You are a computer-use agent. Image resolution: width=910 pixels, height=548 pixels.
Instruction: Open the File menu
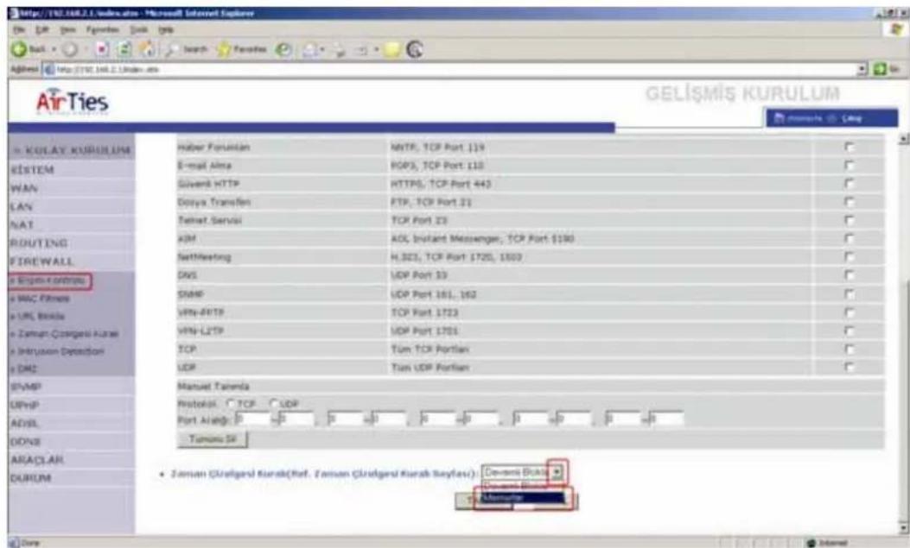(x=18, y=29)
